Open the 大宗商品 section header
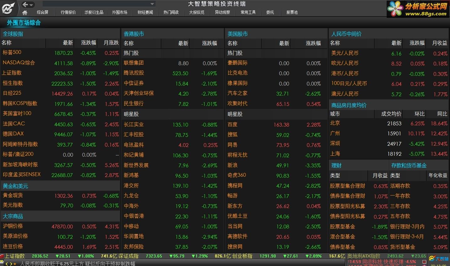450x266 pixels. click(x=13, y=216)
